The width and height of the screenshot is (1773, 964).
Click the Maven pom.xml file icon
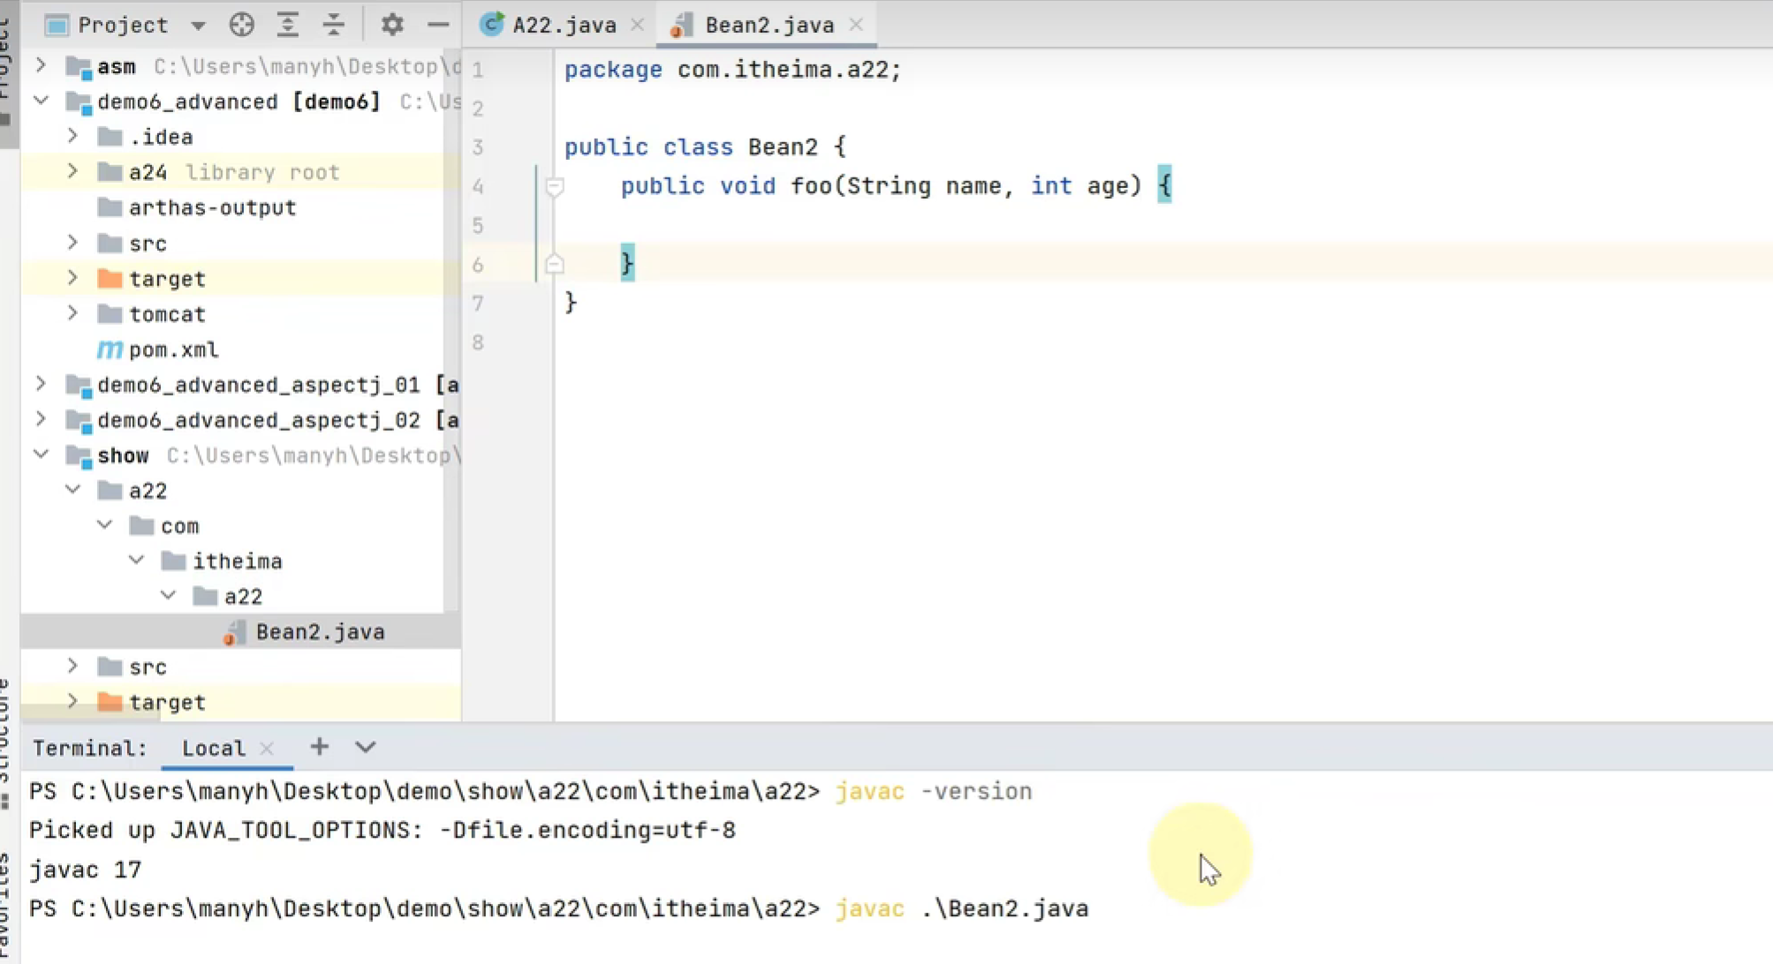pos(109,350)
